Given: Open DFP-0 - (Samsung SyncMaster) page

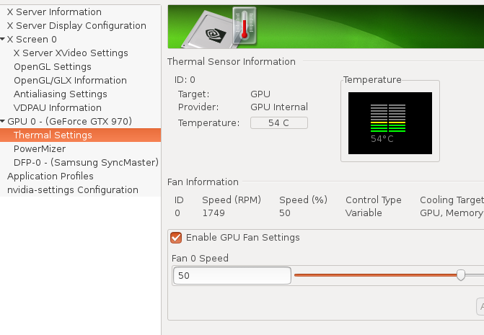Looking at the screenshot, I should click(x=86, y=162).
